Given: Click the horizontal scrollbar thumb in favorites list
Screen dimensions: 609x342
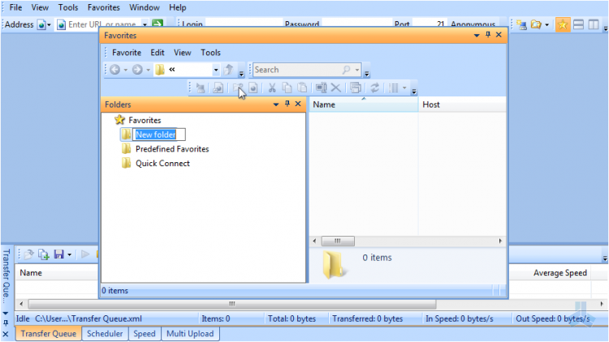Looking at the screenshot, I should coord(338,242).
